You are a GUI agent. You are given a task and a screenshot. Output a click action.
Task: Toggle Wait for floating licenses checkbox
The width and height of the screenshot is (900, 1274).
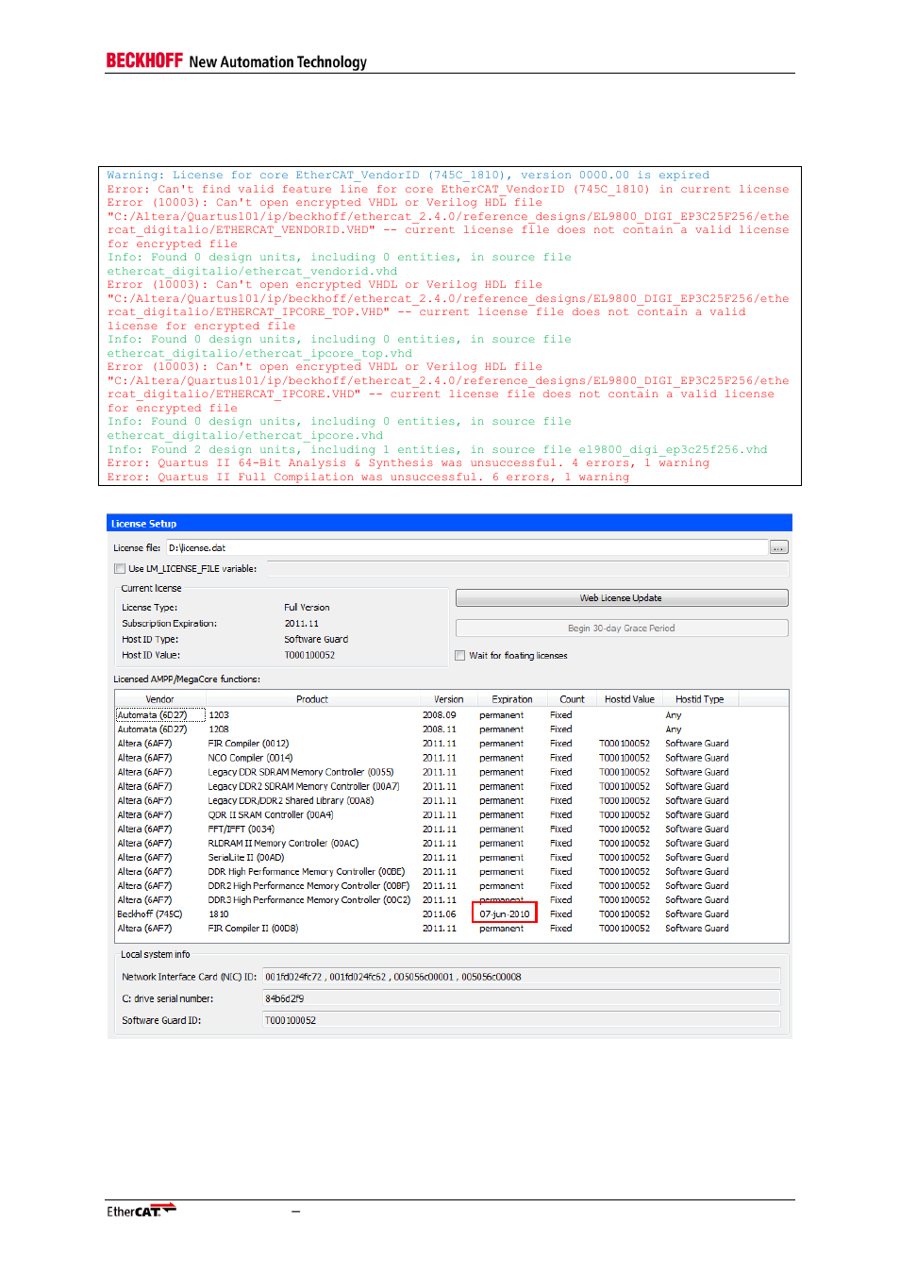click(460, 656)
